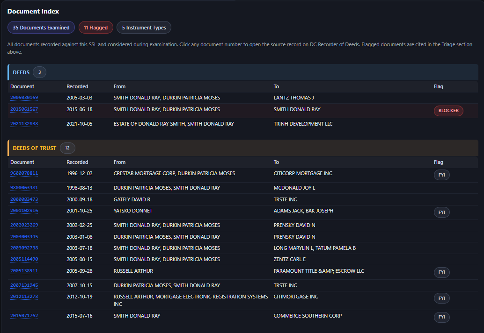Click the FYI flag on the 2015071762 row
Image resolution: width=484 pixels, height=333 pixels.
coord(441,317)
